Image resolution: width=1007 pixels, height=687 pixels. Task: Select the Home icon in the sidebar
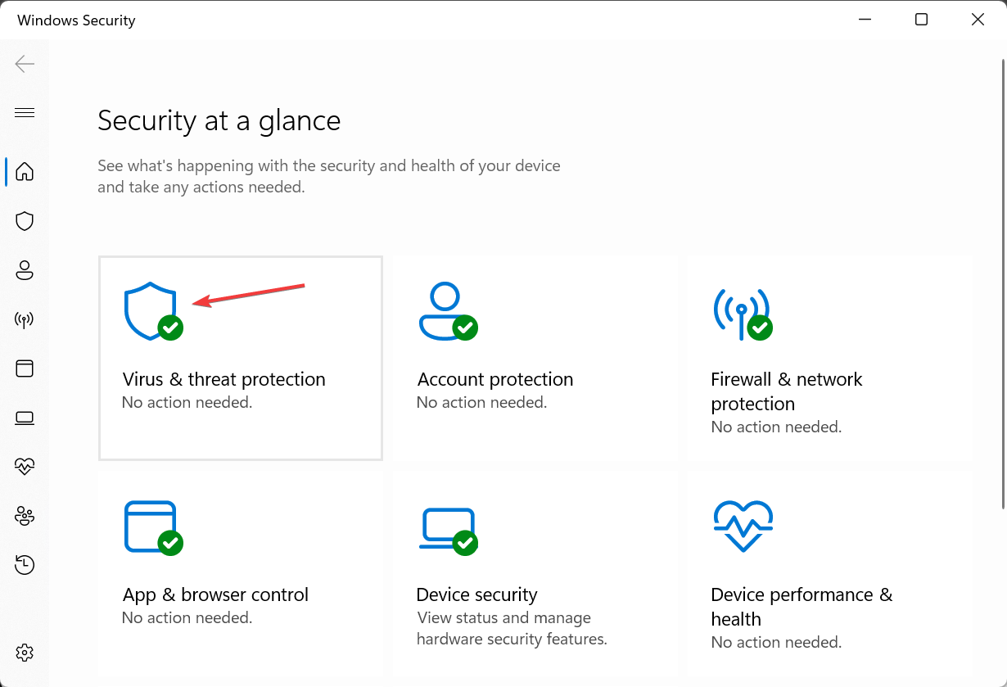[25, 172]
